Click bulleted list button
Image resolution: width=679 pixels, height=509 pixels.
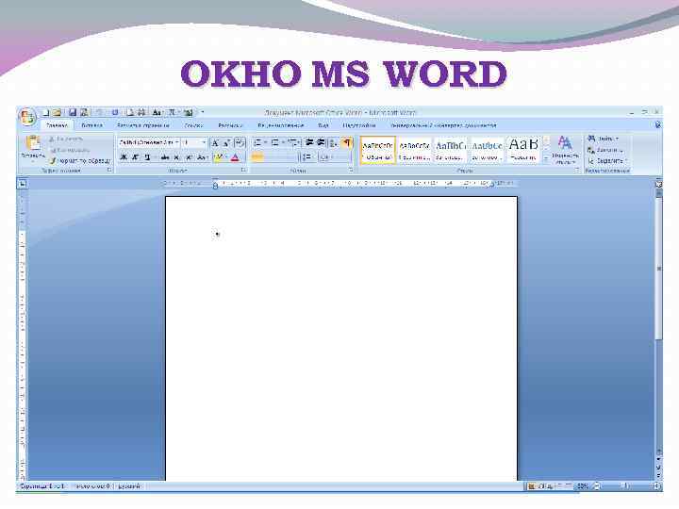[258, 142]
